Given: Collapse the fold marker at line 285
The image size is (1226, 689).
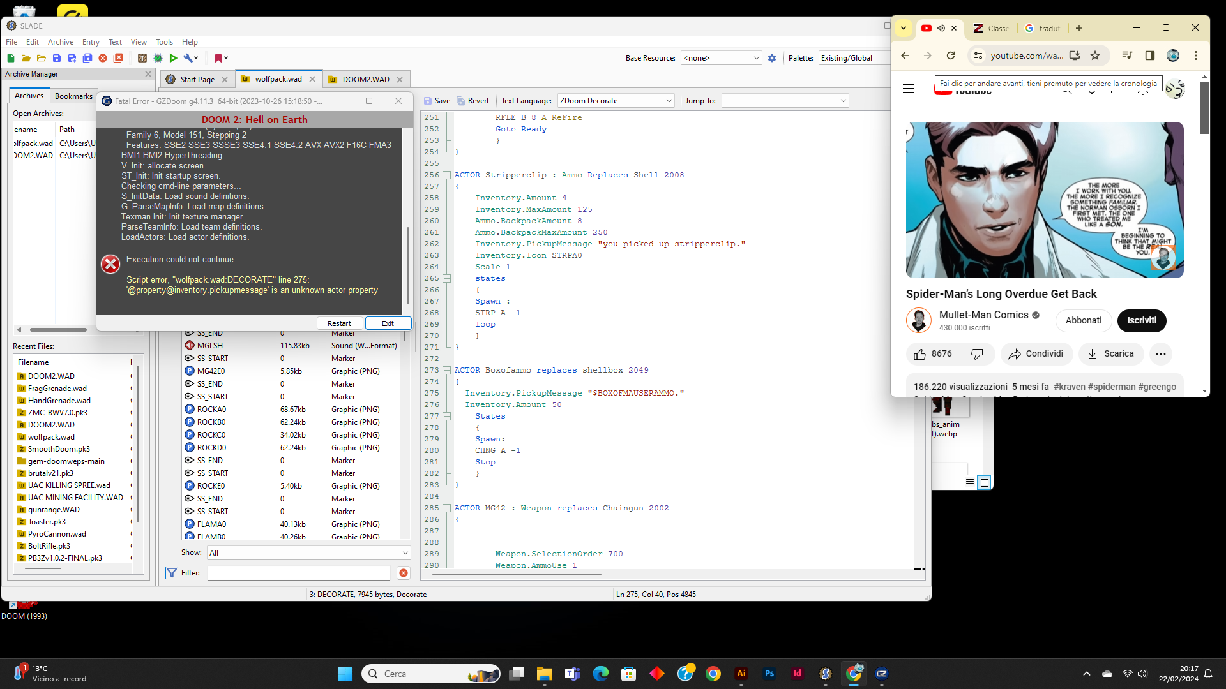Looking at the screenshot, I should (447, 508).
